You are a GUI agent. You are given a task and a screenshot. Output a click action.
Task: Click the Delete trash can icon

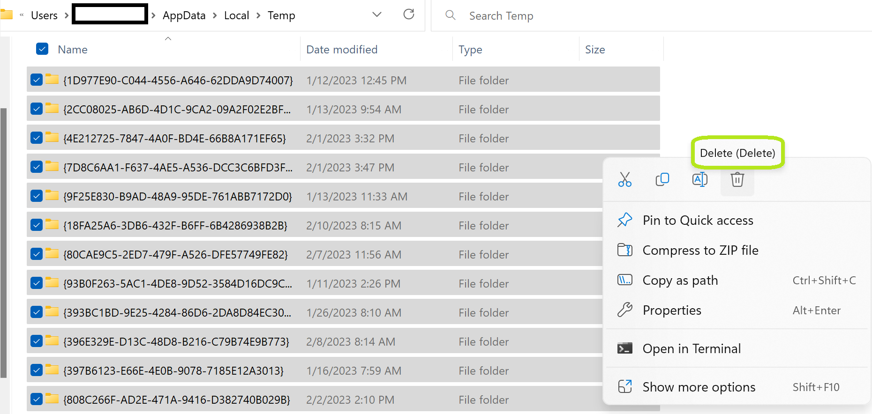[x=737, y=179]
